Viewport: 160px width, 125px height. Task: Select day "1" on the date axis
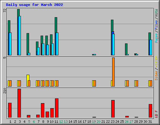tap(10, 122)
